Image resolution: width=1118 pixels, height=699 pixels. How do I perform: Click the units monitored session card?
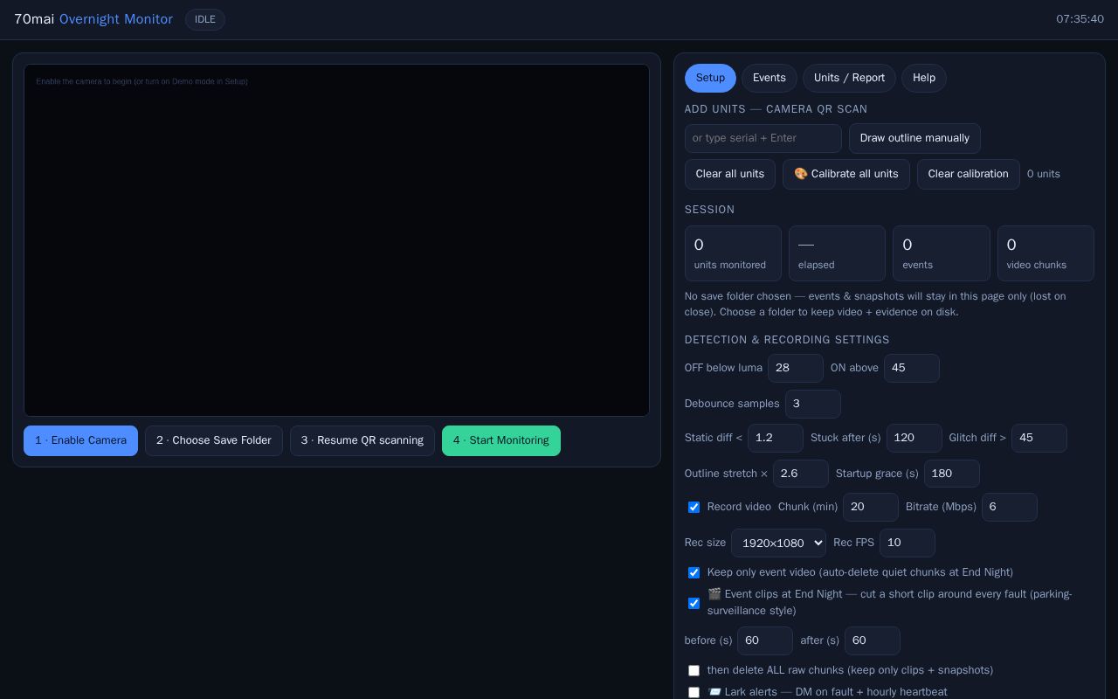coord(733,253)
